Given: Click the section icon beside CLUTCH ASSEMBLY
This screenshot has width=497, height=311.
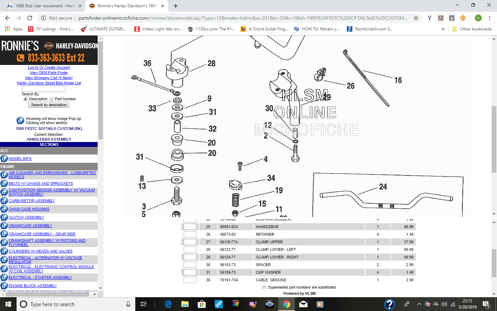Looking at the screenshot, I should 4,217.
